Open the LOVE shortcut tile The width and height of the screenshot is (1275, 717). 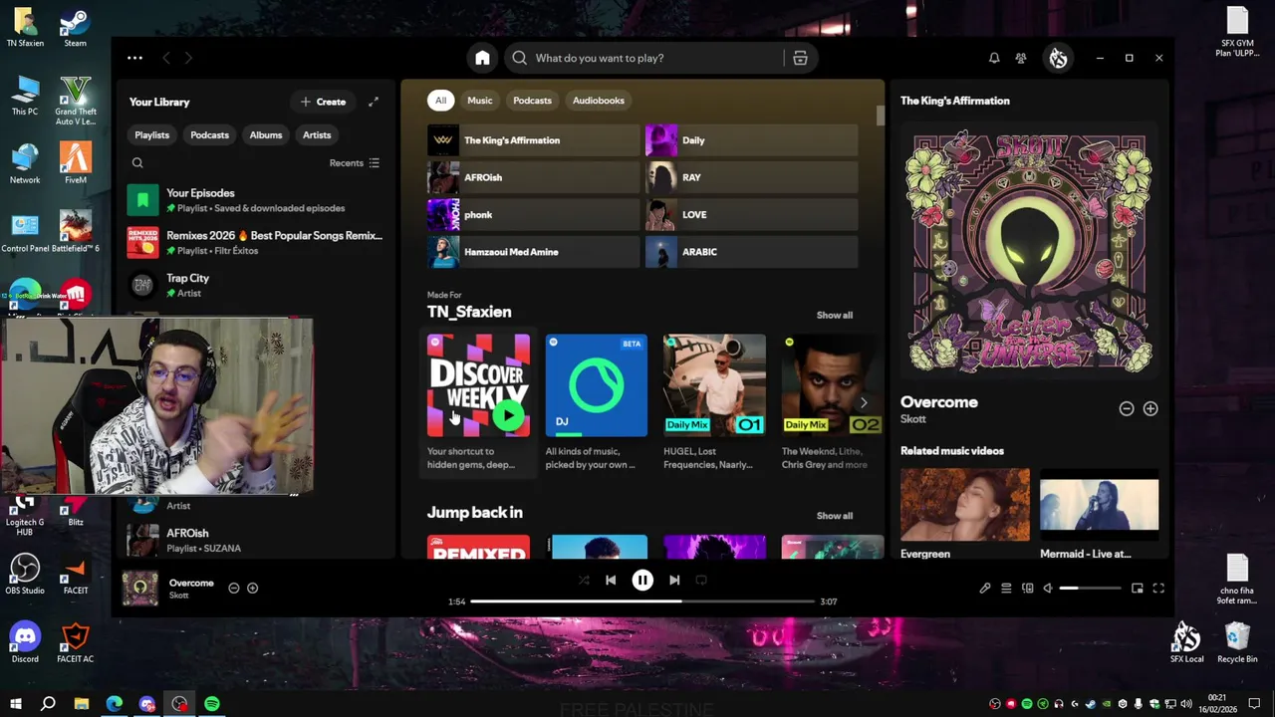(751, 215)
